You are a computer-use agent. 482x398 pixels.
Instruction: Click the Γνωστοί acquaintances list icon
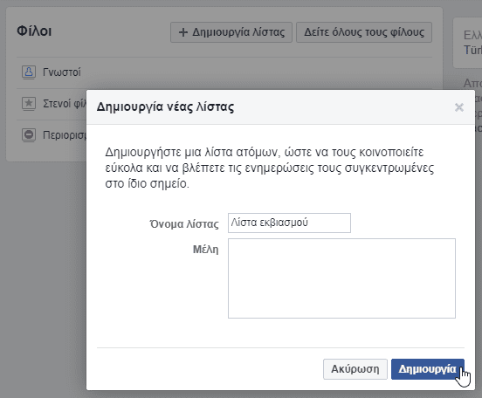coord(29,72)
